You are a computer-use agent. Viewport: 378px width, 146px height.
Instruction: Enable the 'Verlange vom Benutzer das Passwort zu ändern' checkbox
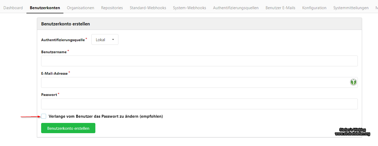click(x=44, y=116)
